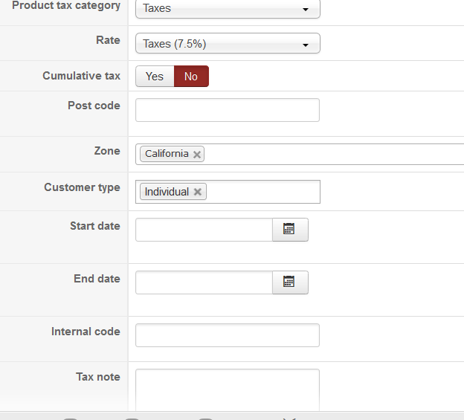The height and width of the screenshot is (420, 464).
Task: Set Cumulative tax to No
Action: pyautogui.click(x=191, y=77)
